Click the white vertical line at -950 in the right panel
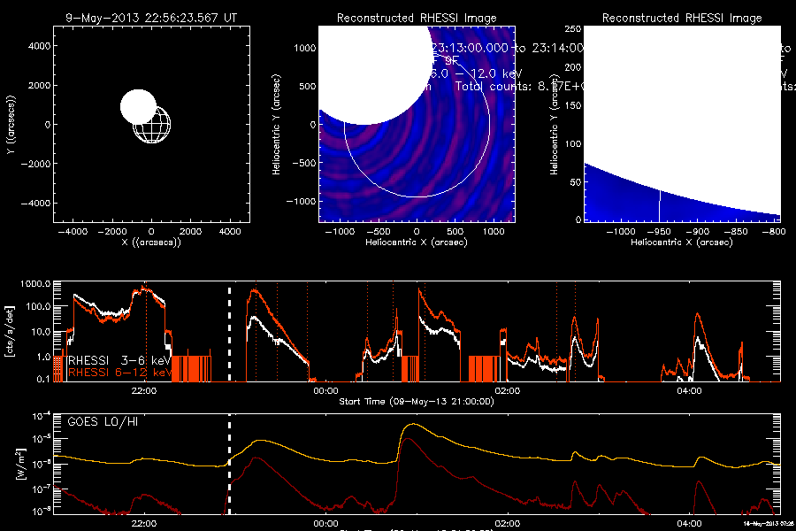 [660, 206]
